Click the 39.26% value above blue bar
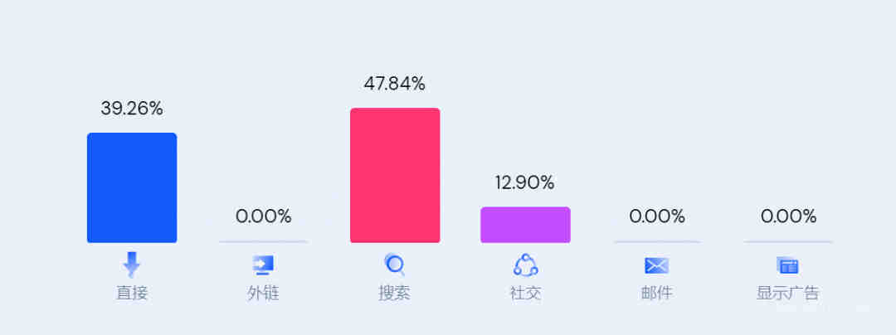This screenshot has height=335, width=896. coord(132,109)
